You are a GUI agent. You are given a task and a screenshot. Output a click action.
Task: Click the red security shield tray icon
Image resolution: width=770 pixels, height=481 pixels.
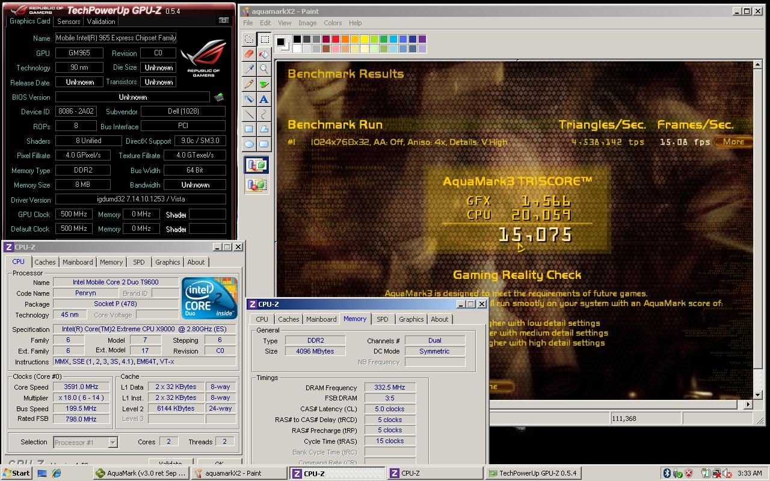[x=689, y=473]
